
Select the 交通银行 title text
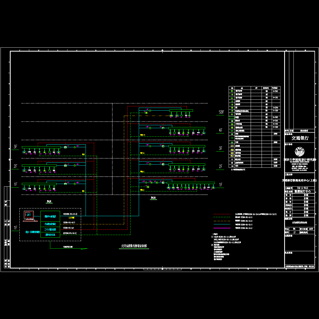point(300,138)
